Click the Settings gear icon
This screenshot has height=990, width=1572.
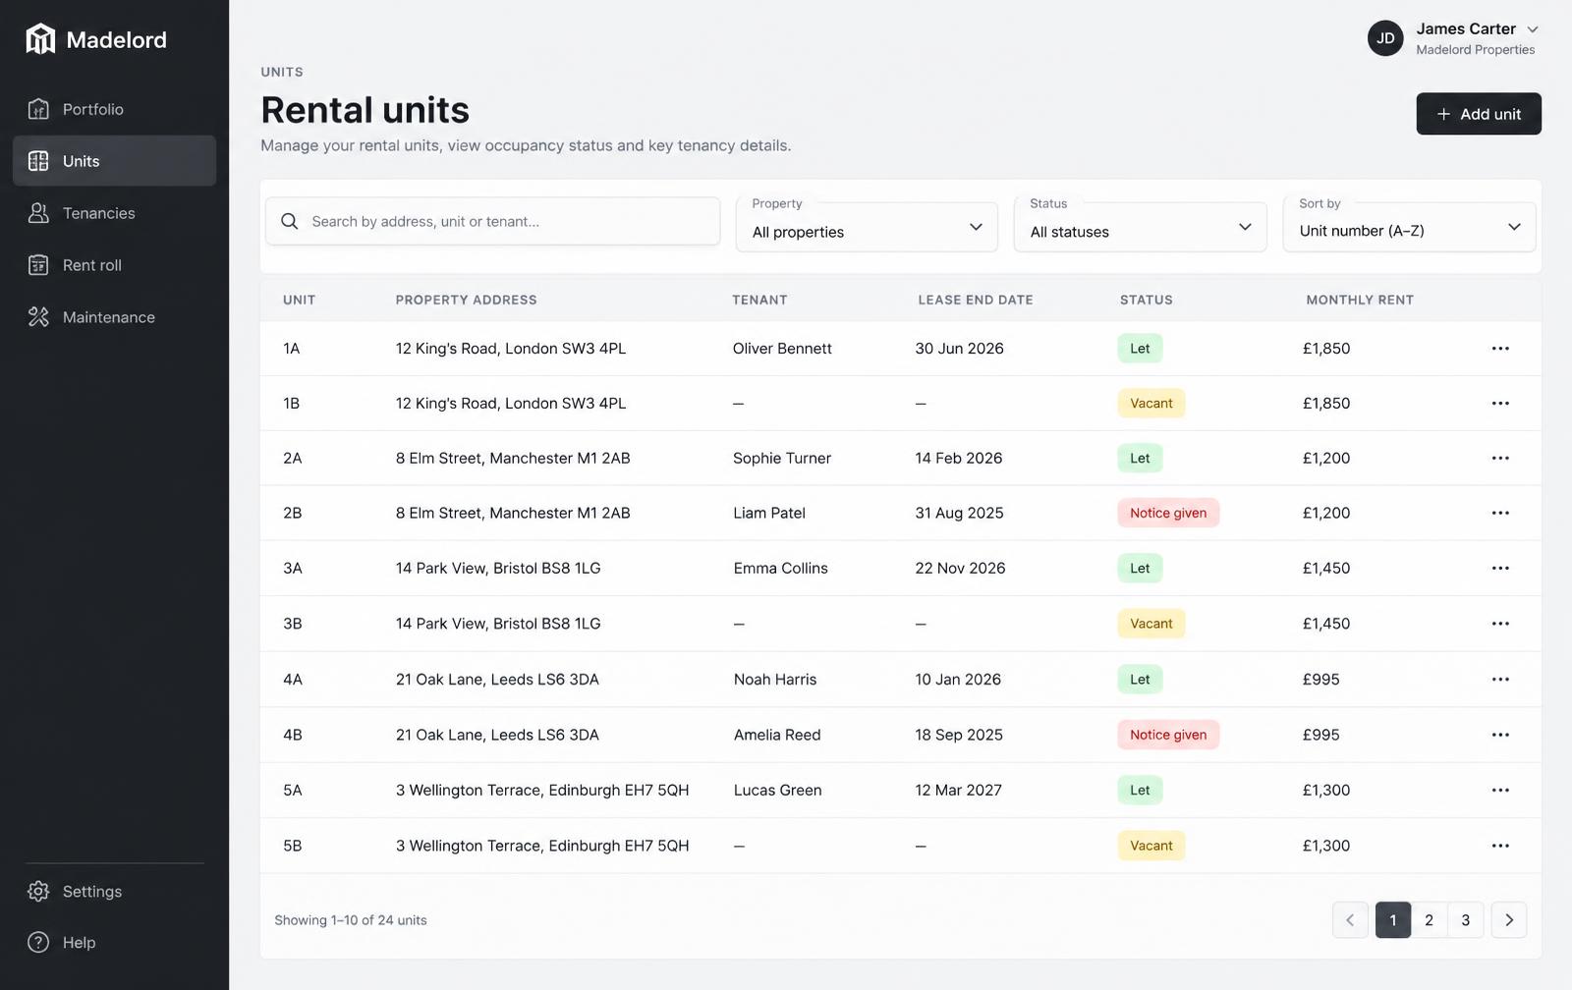point(38,891)
